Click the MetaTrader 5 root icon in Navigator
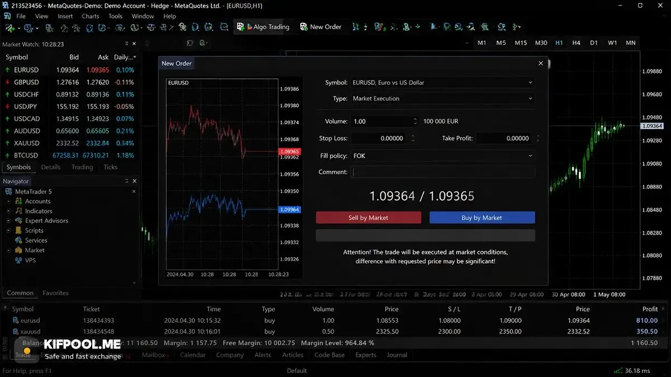Image resolution: width=671 pixels, height=377 pixels. pyautogui.click(x=9, y=192)
